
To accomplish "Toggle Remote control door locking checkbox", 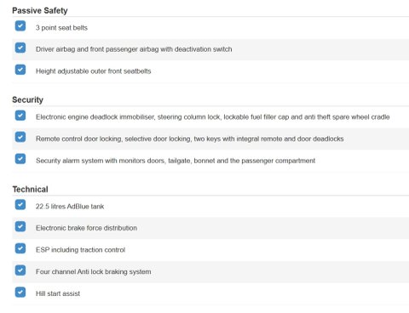I will tap(20, 137).
